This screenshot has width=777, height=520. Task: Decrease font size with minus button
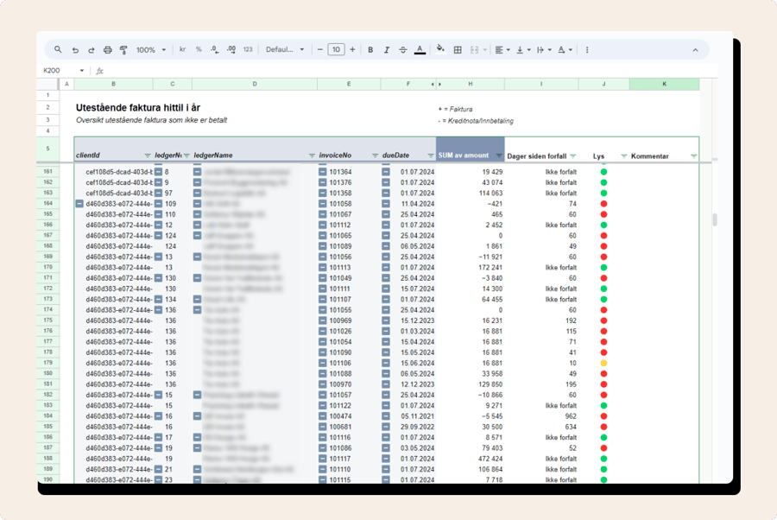click(320, 49)
